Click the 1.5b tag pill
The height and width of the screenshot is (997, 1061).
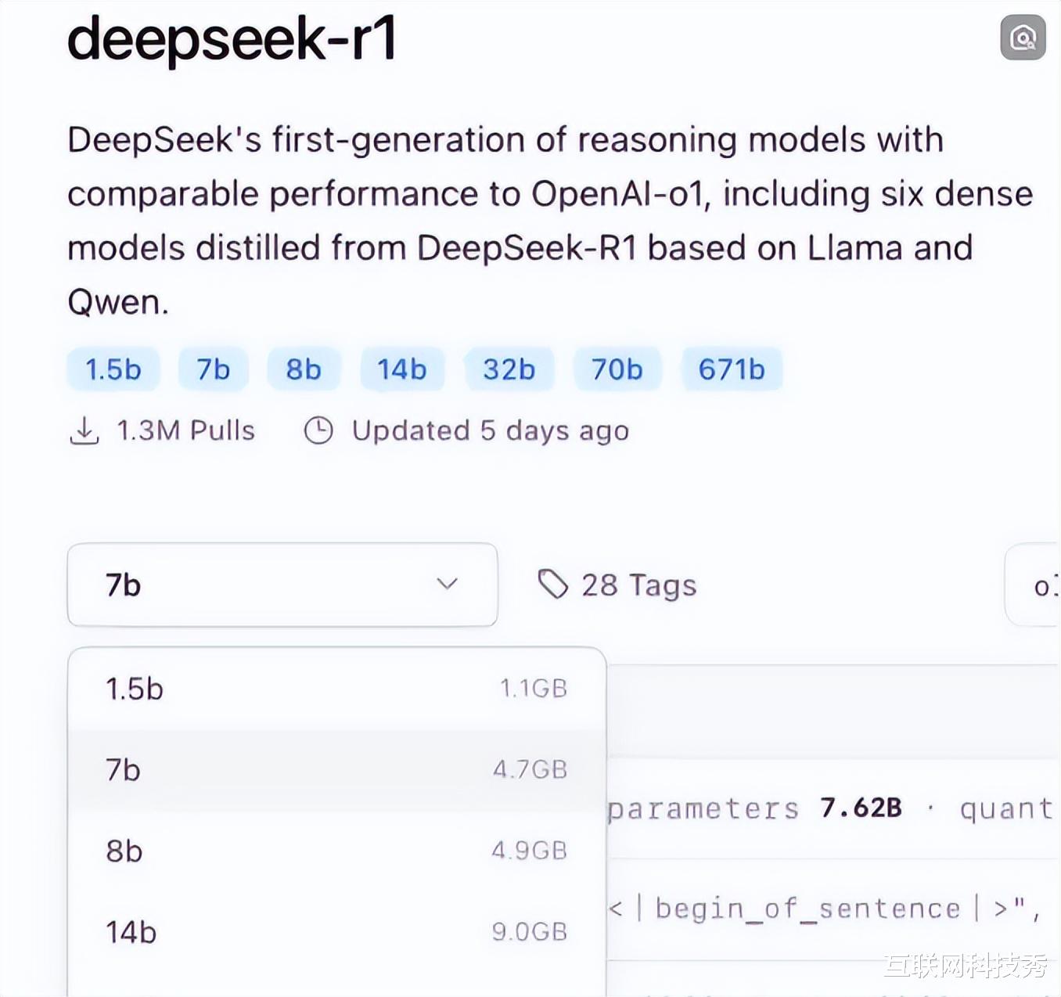click(113, 369)
